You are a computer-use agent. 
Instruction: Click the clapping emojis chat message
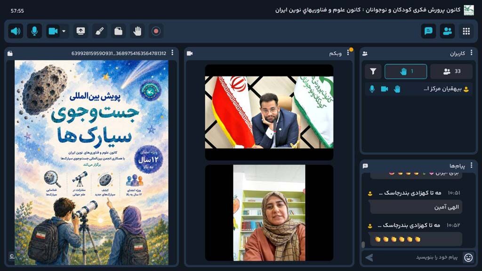click(x=416, y=239)
